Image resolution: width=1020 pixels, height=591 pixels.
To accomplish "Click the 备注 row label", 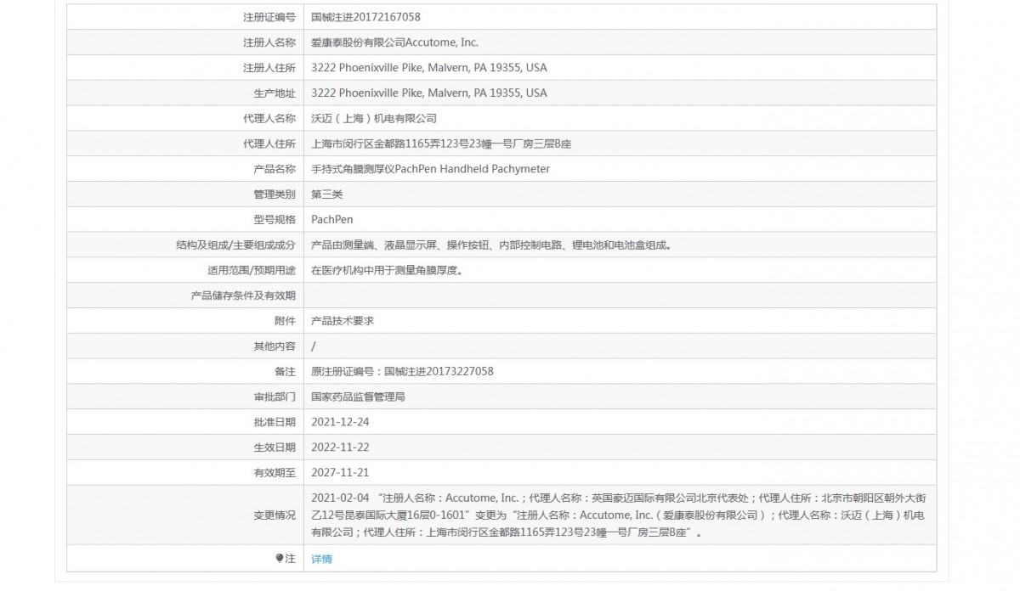I will pos(286,372).
